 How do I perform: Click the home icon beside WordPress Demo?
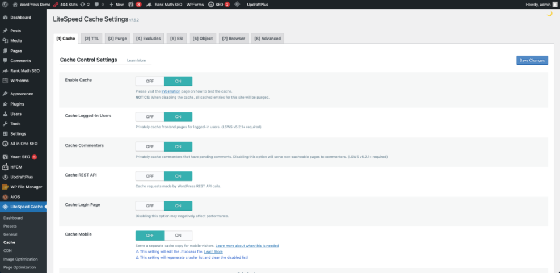(15, 5)
